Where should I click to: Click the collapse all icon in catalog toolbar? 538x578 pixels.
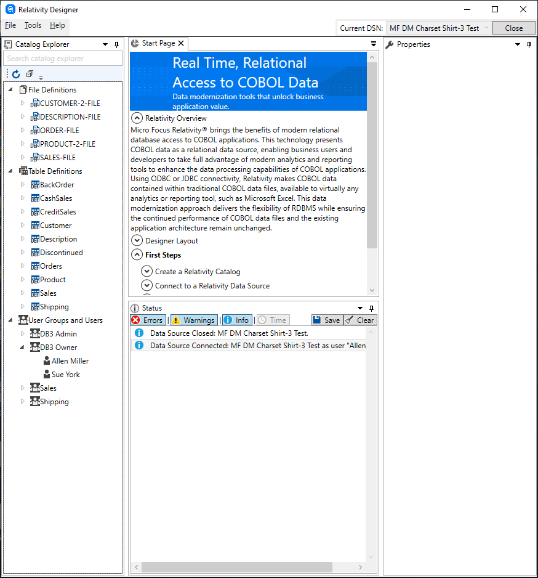(30, 74)
